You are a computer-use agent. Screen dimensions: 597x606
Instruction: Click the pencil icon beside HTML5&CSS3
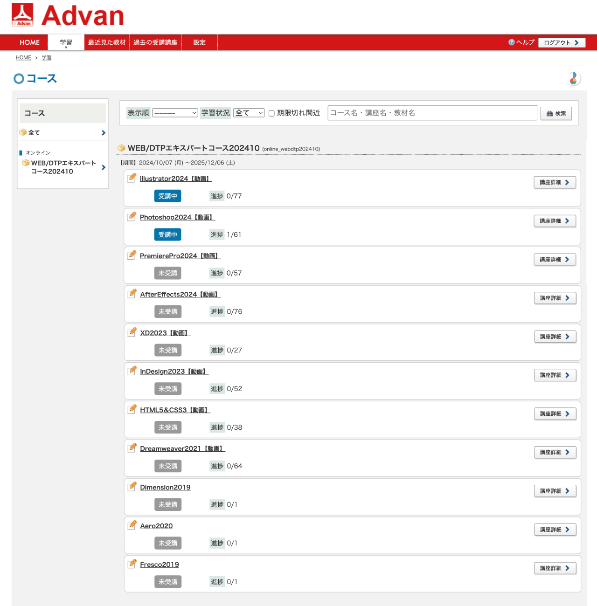(x=132, y=409)
